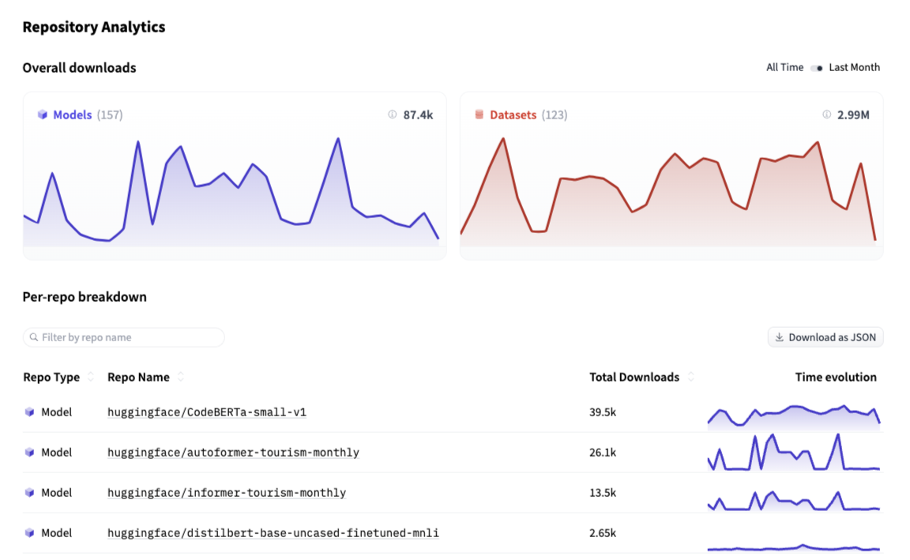This screenshot has height=560, width=910.
Task: Click the Download as JSON button
Action: pos(825,337)
